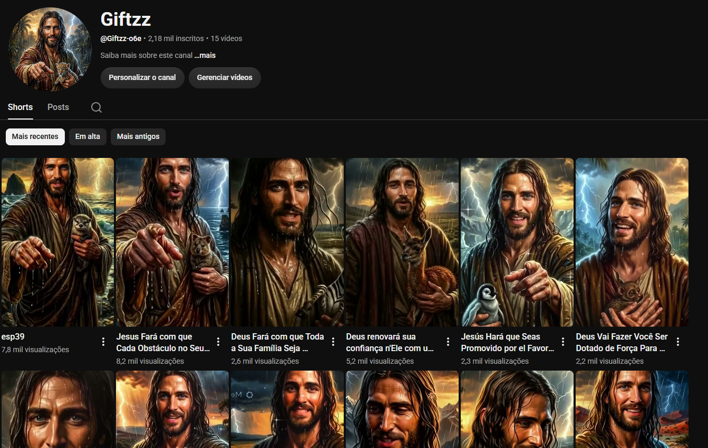Open options menu for "Jesús Hará que Seas"
This screenshot has height=448, width=708.
[563, 342]
